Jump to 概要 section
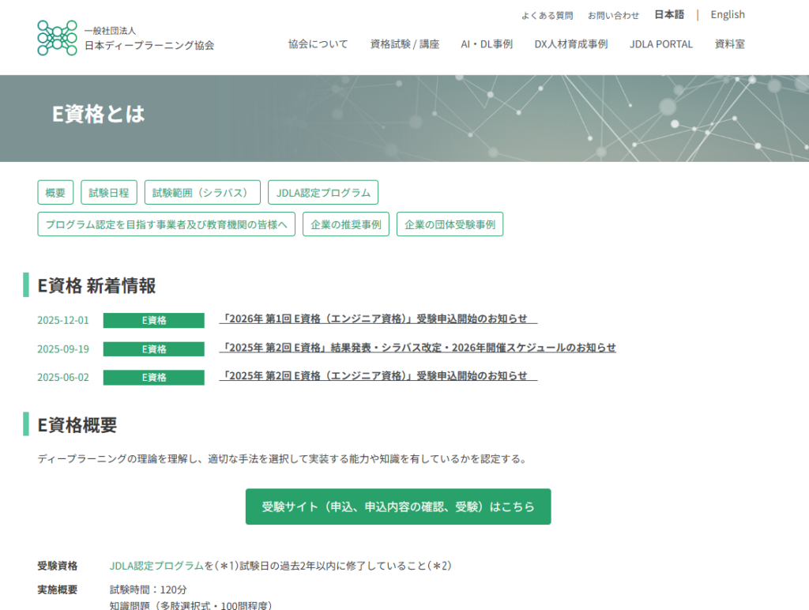Viewport: 809px width, 610px height. 55,193
